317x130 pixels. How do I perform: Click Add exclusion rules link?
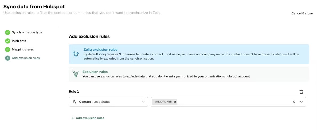(90, 118)
